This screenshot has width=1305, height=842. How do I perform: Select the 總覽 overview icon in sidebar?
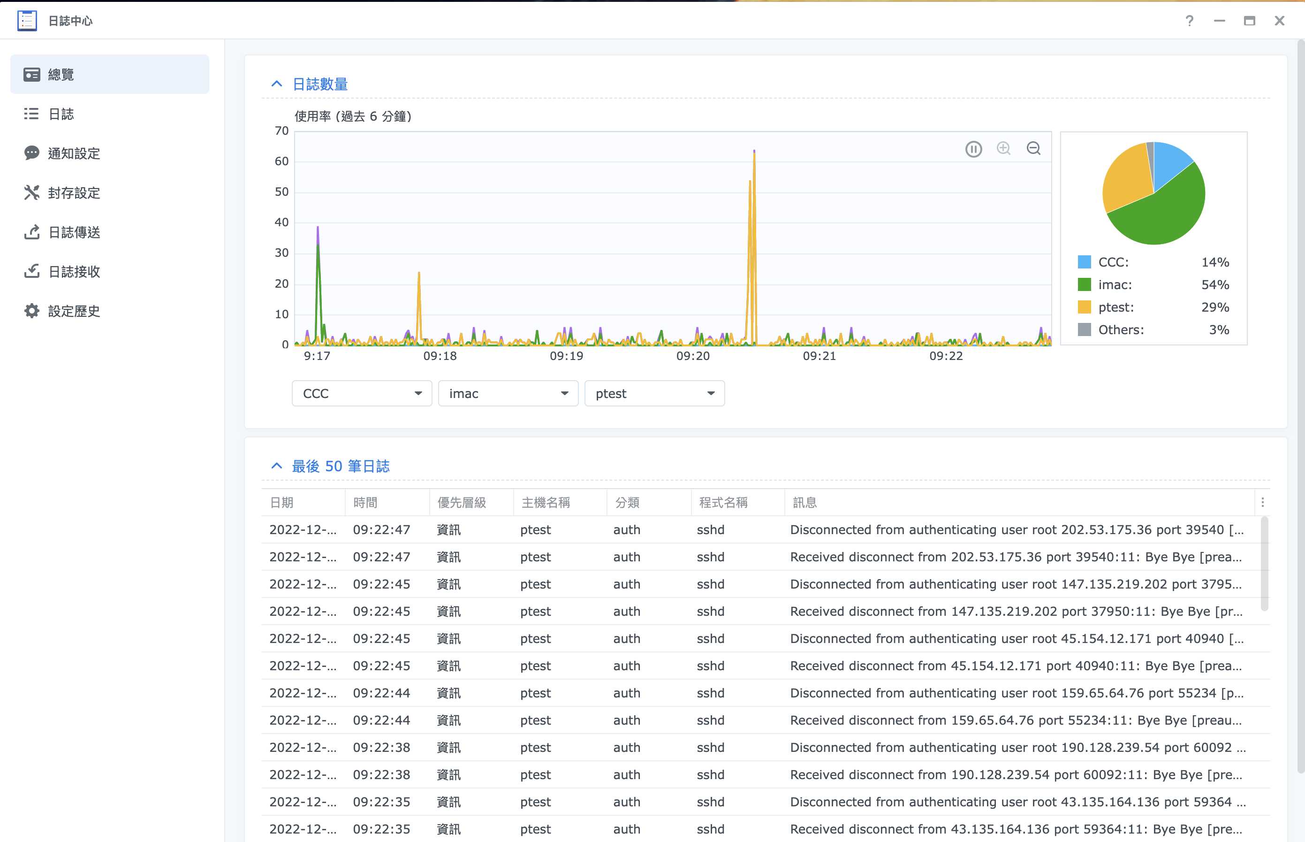(32, 74)
